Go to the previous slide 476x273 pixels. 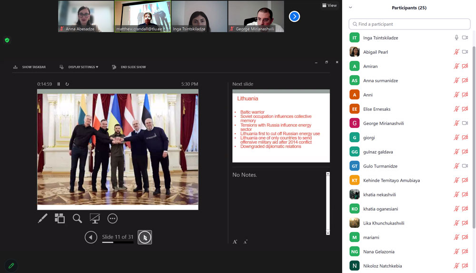coord(91,237)
